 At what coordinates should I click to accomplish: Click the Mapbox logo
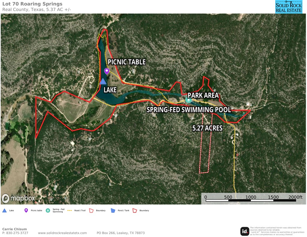click(x=19, y=198)
